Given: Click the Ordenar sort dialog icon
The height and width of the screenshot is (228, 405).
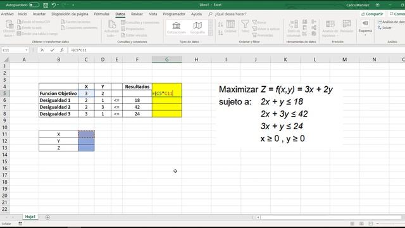Looking at the screenshot, I should coord(230,24).
